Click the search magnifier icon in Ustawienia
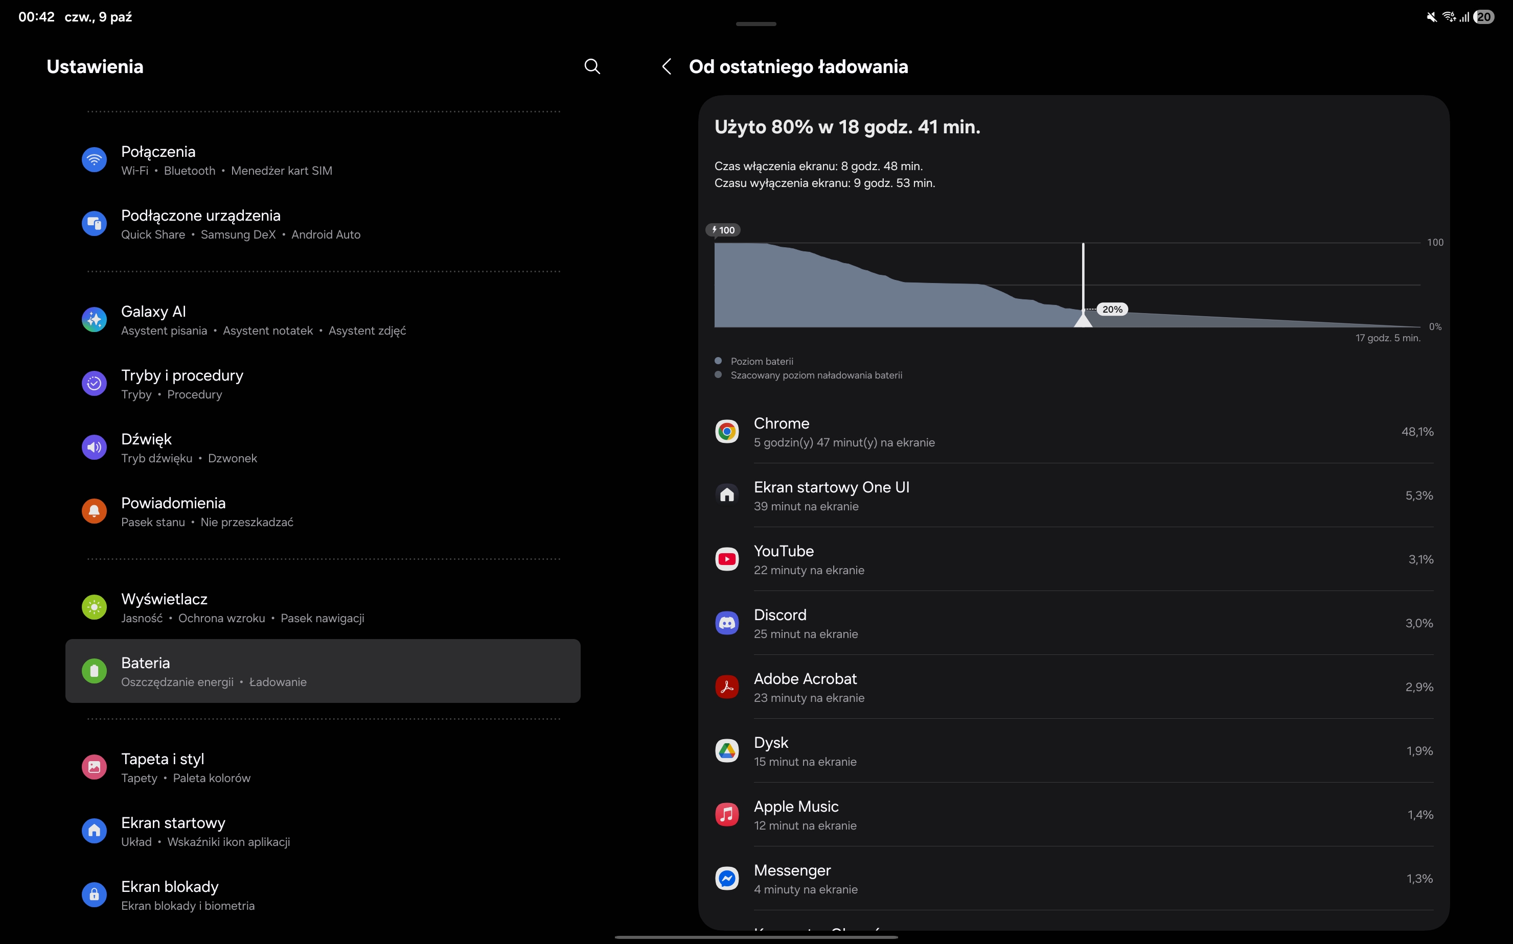The height and width of the screenshot is (944, 1513). [591, 67]
